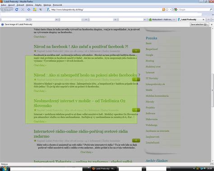This screenshot has height=171, width=214.
Task: Open the Google category link
Action: tap(149, 55)
